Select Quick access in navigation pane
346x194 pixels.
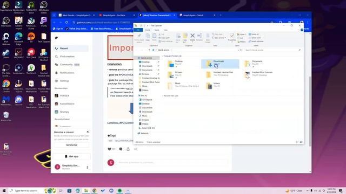(147, 58)
